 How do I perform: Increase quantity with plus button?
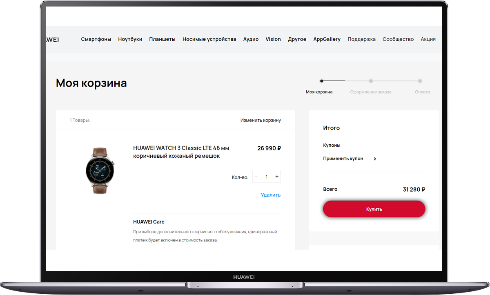pos(277,177)
